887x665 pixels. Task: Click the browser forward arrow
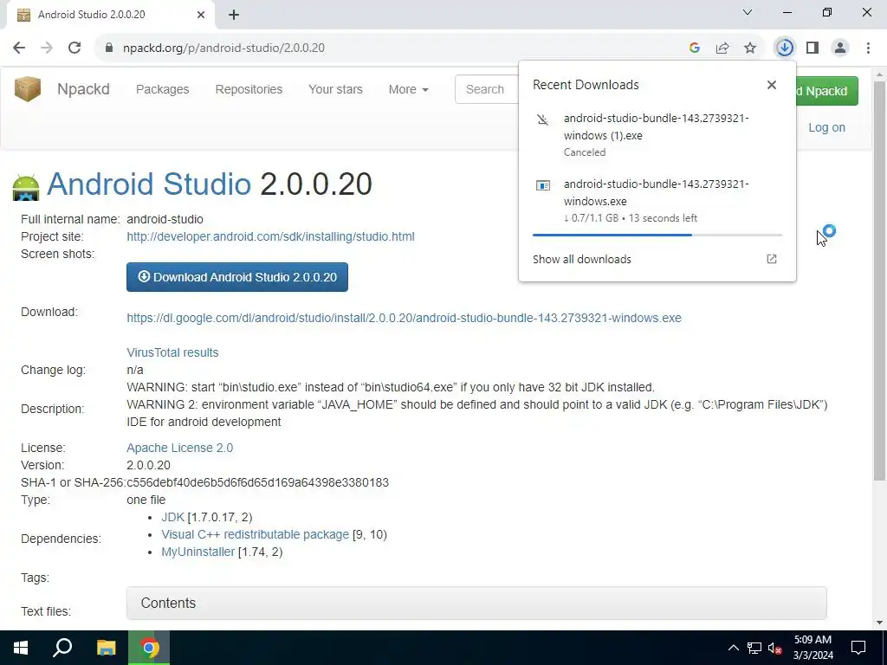(x=47, y=48)
